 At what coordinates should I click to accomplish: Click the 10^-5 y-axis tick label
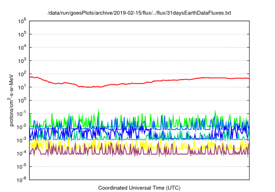point(21,167)
